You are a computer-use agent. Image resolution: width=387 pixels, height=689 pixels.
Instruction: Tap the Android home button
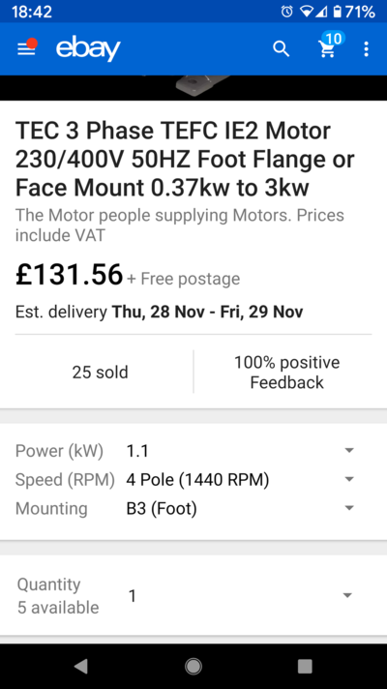pos(193,666)
